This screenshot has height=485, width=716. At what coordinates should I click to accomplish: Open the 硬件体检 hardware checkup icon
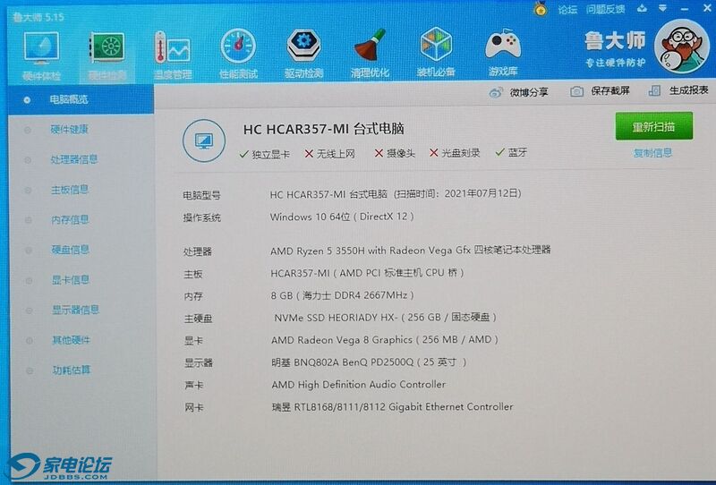41,55
